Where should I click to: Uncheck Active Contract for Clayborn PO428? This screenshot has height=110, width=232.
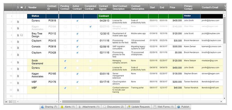(x=77, y=53)
